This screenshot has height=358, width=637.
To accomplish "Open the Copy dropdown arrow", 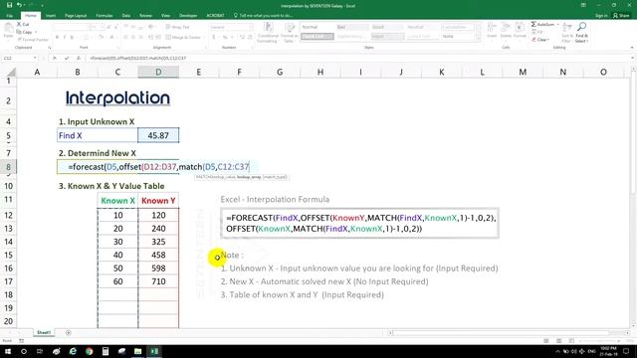I will click(36, 32).
